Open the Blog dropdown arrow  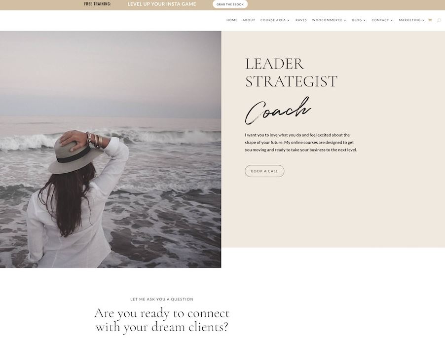pos(365,20)
